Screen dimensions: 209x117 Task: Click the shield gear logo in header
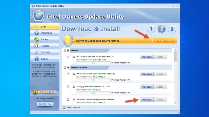[38, 16]
